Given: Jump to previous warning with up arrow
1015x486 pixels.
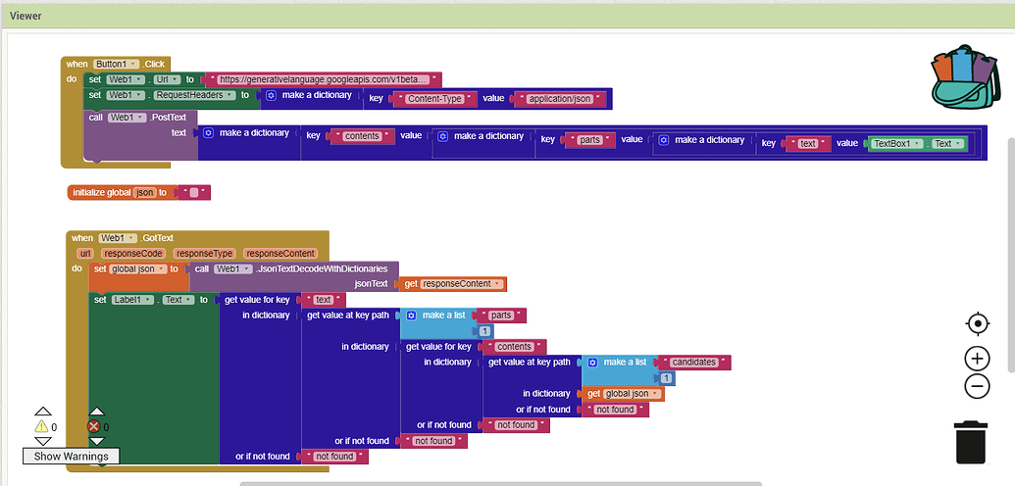Looking at the screenshot, I should tap(42, 413).
